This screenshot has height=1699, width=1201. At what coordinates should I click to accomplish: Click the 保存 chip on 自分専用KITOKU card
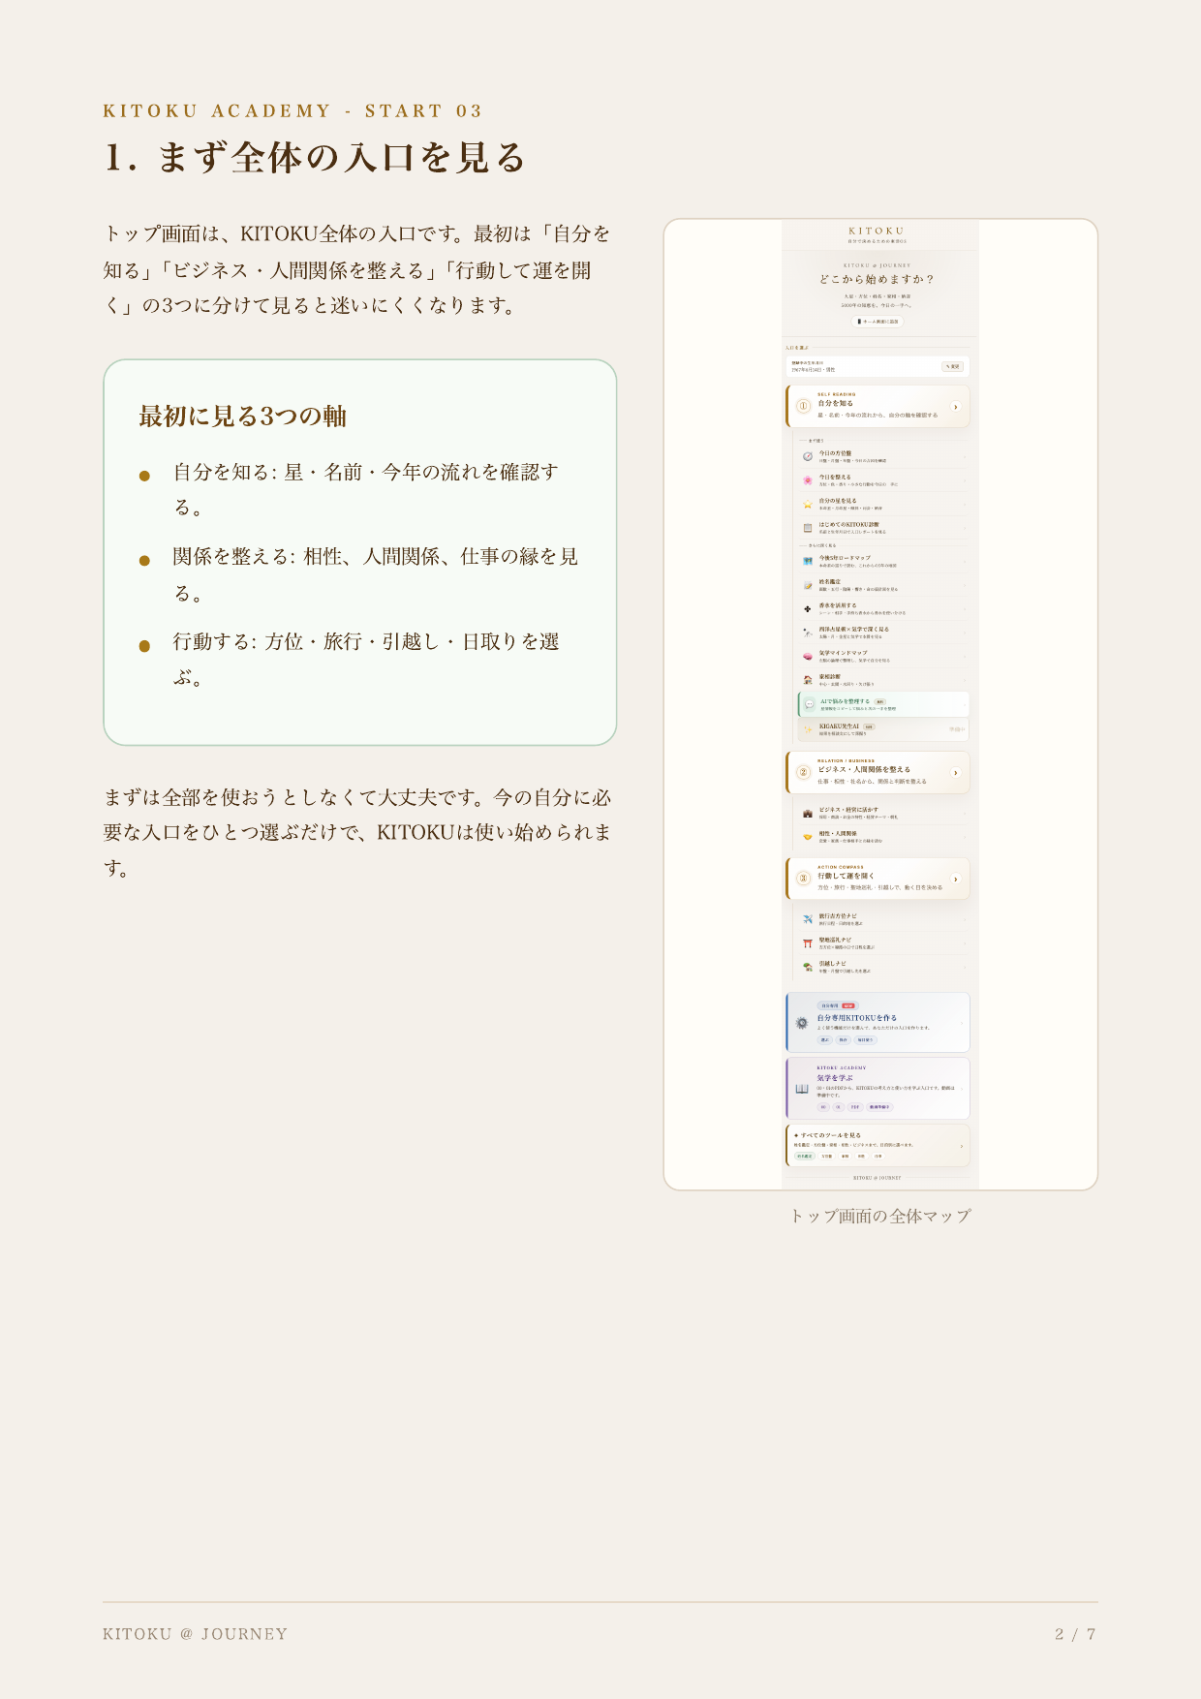point(843,1039)
